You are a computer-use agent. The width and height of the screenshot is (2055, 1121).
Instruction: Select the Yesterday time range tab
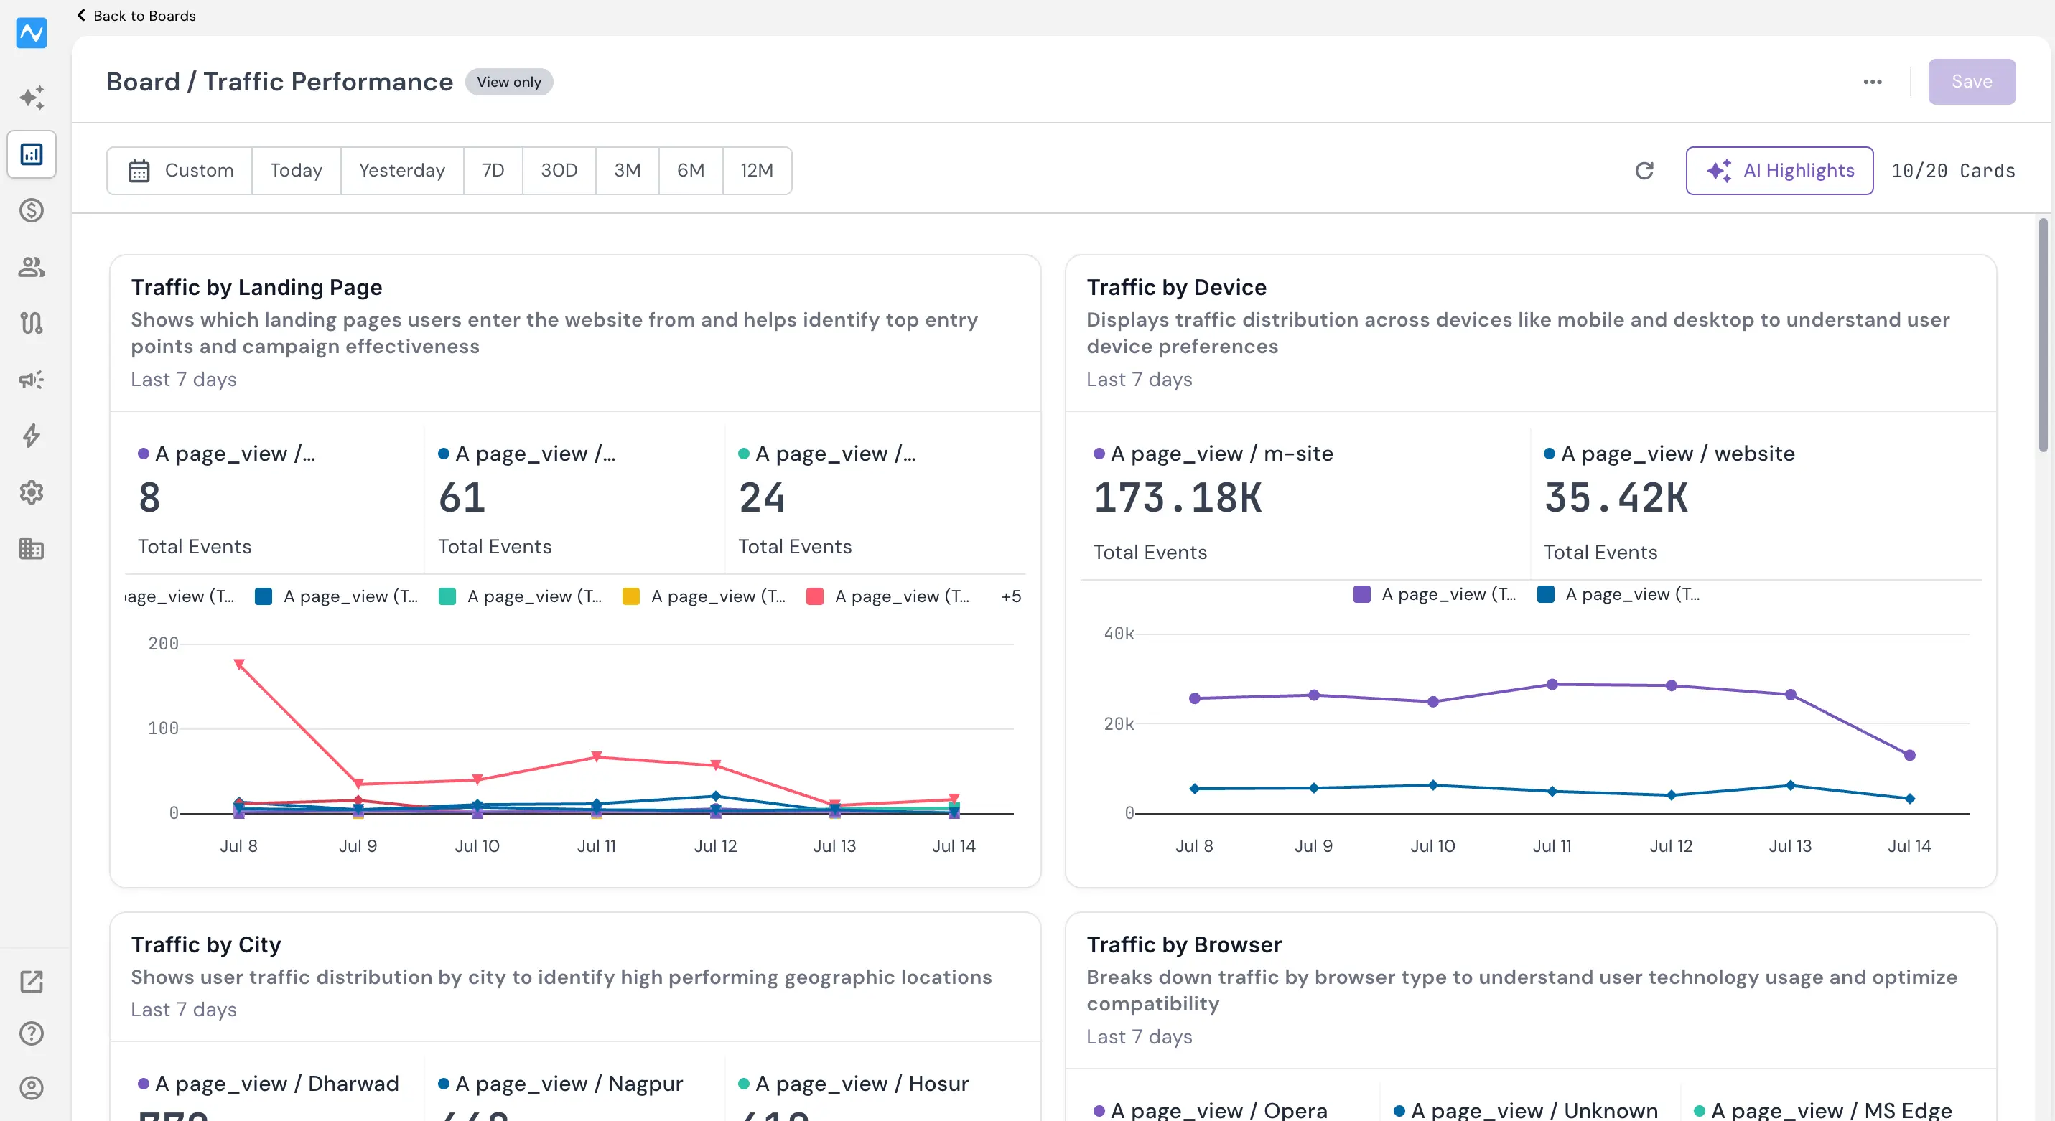(x=402, y=171)
